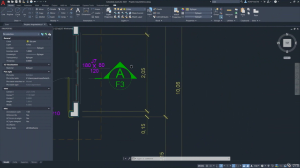Insert a Table from Annotation panel
The image size is (300, 168).
(x=96, y=17)
